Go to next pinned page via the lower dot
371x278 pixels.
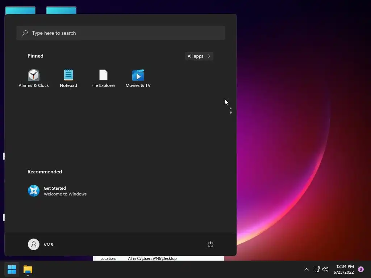tap(231, 113)
